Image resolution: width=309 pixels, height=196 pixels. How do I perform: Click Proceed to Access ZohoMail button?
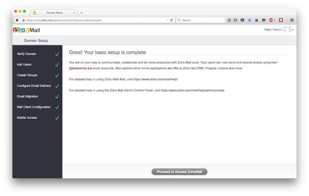(x=179, y=172)
